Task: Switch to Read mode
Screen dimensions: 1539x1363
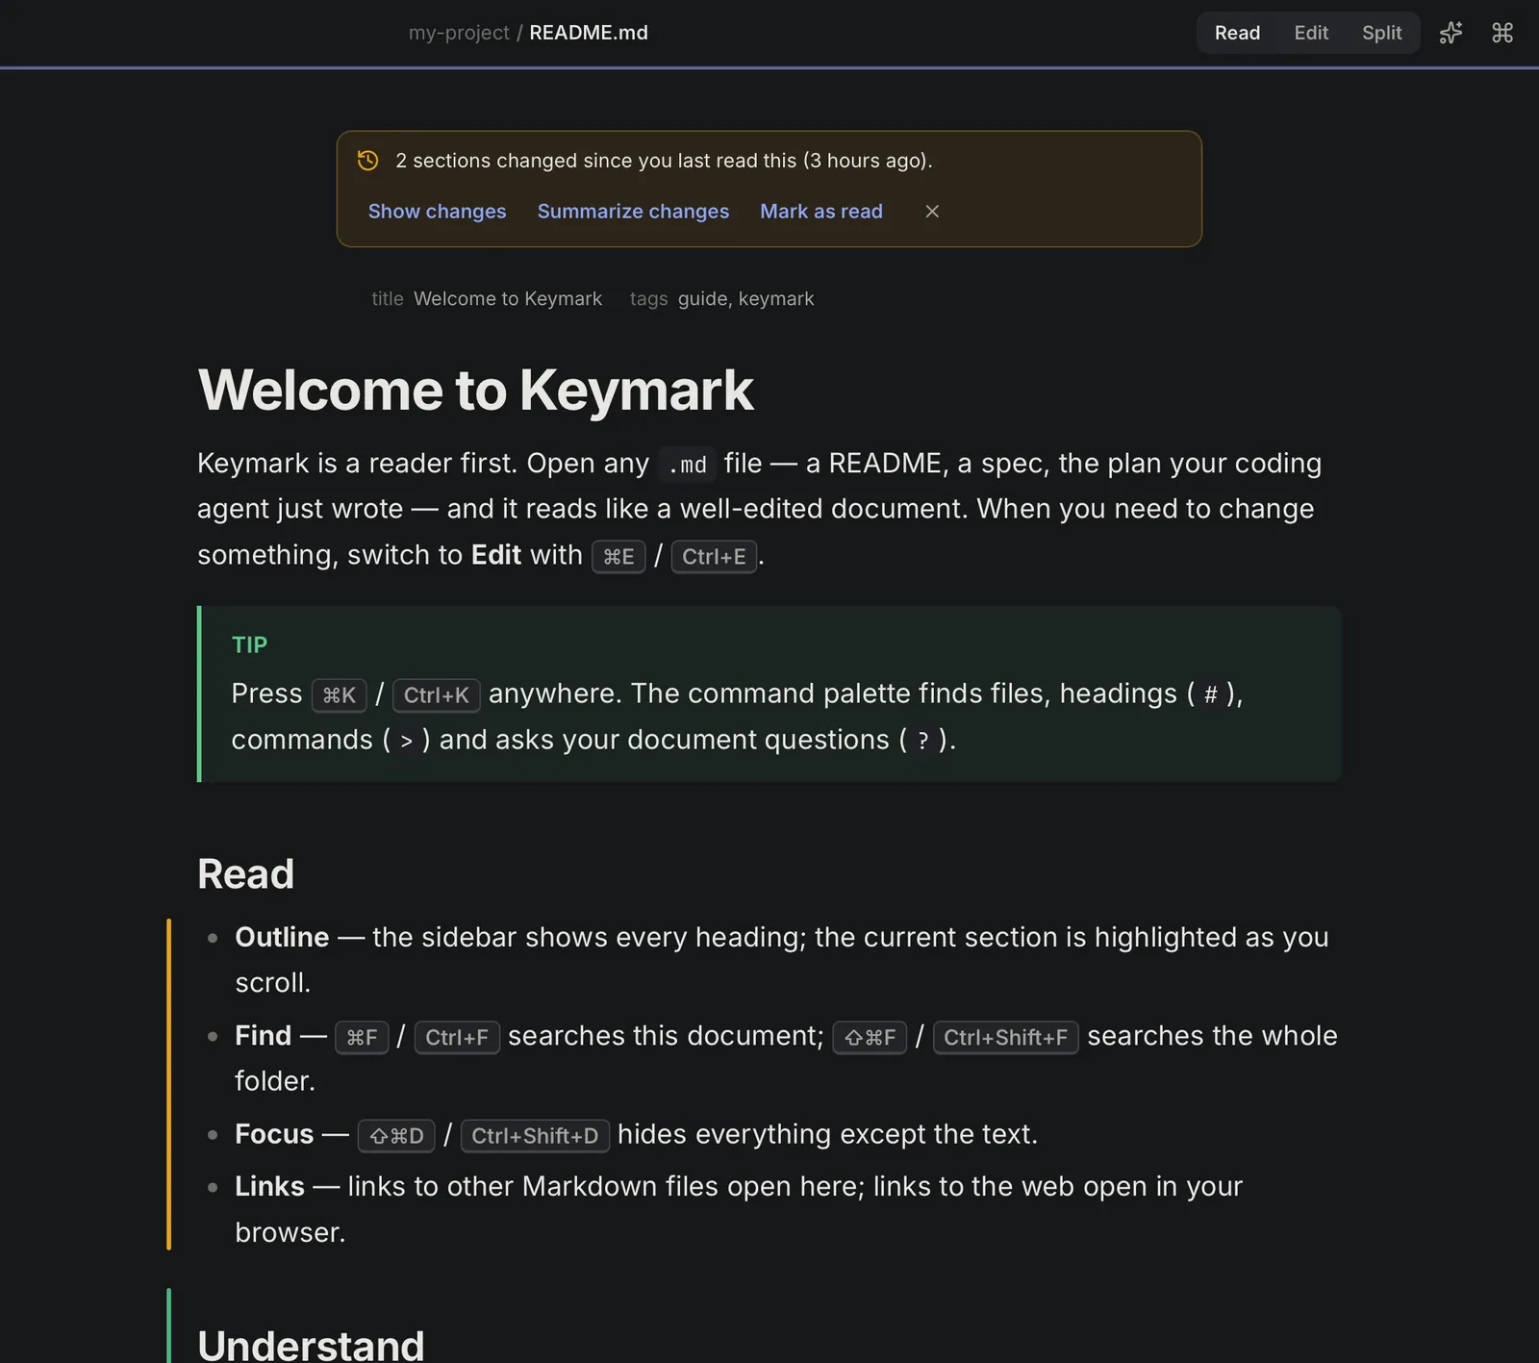Action: (1237, 33)
